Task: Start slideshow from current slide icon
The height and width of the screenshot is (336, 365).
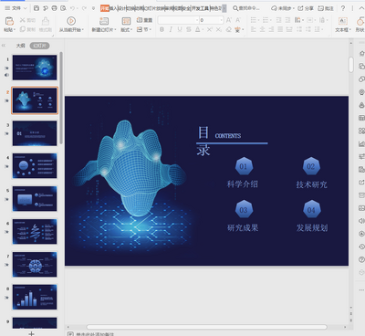Action: [x=71, y=21]
